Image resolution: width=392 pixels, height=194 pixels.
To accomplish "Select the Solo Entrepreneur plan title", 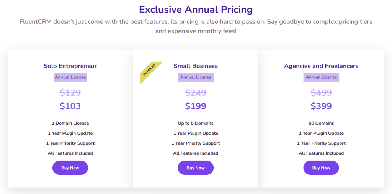I will click(70, 66).
